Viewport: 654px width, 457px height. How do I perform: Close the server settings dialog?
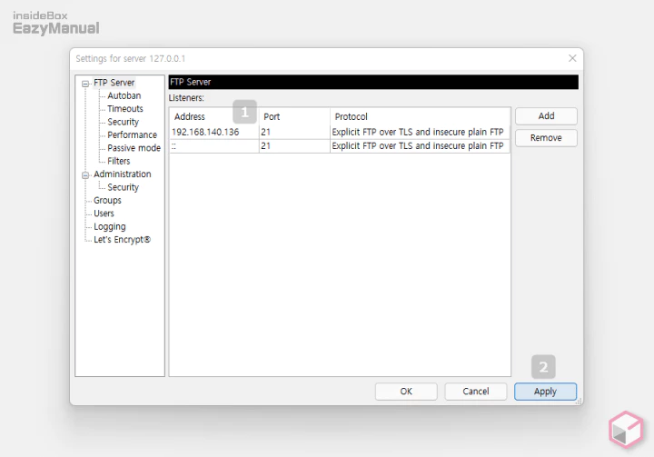pos(571,58)
